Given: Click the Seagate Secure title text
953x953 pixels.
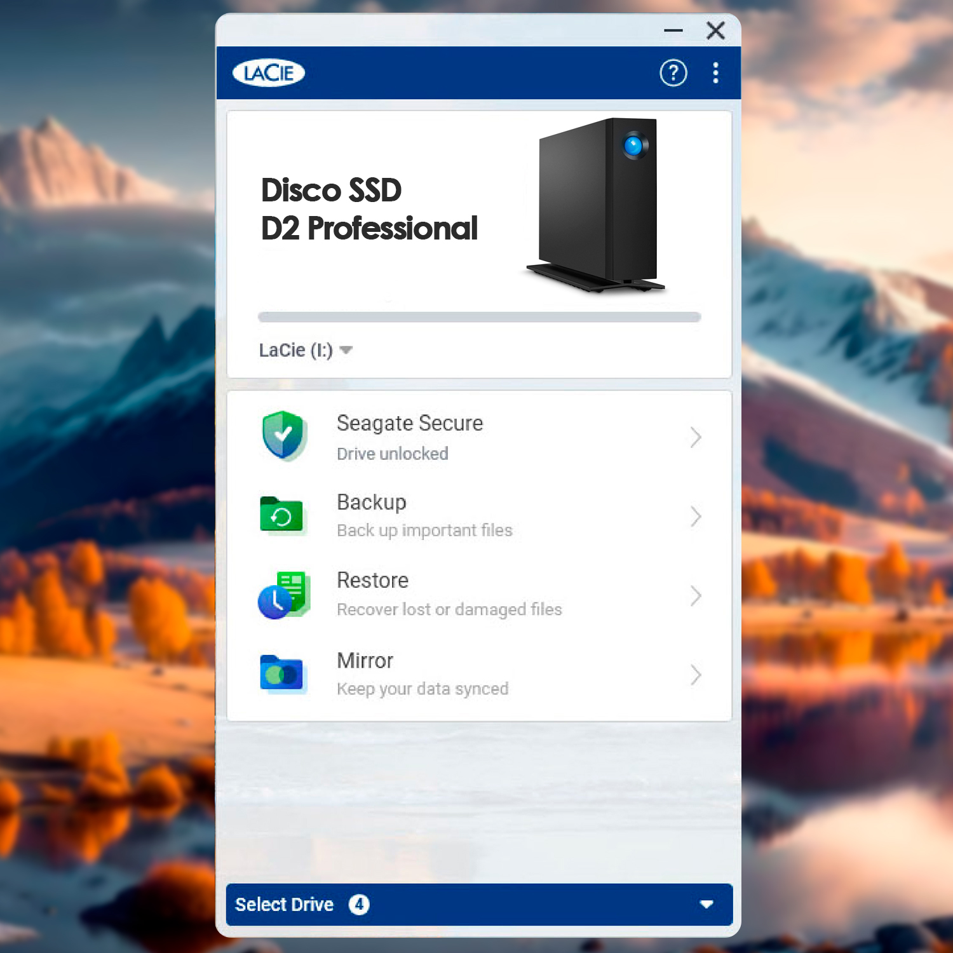Looking at the screenshot, I should [x=410, y=423].
